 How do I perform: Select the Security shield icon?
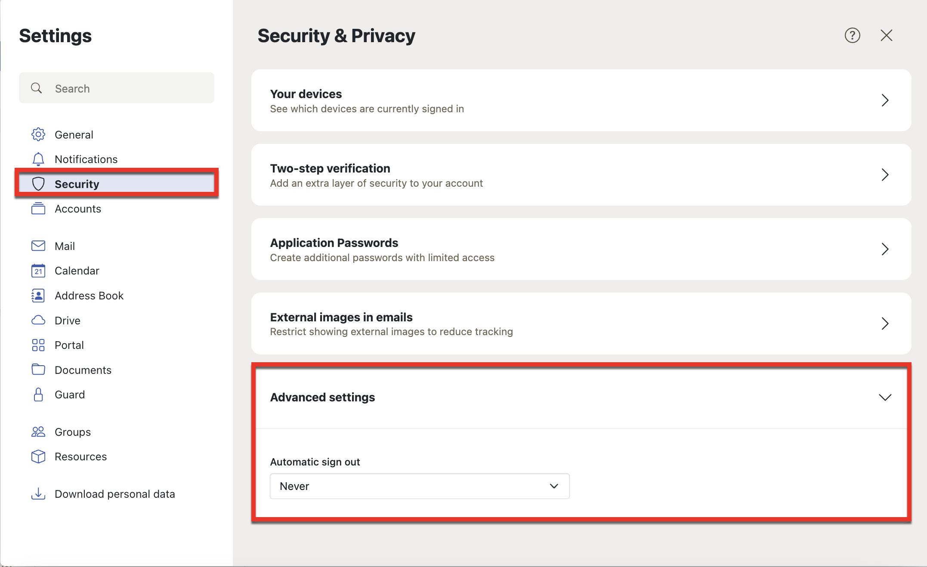(38, 184)
